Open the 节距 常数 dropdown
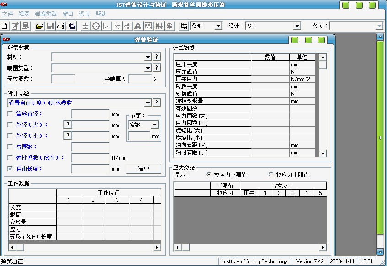The image size is (387, 266). [x=155, y=125]
